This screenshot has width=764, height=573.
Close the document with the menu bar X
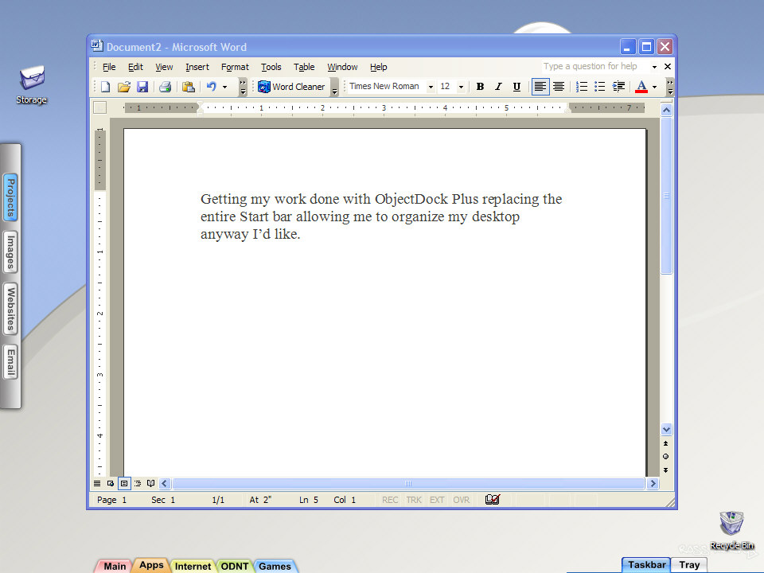point(668,66)
